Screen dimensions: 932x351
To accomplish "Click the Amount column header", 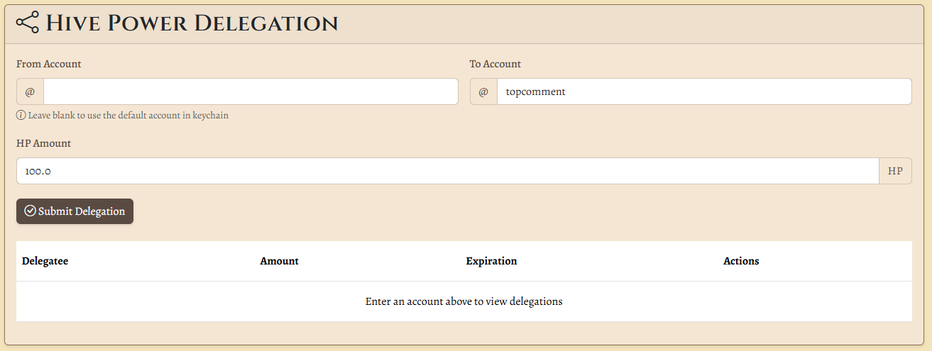I will 280,261.
